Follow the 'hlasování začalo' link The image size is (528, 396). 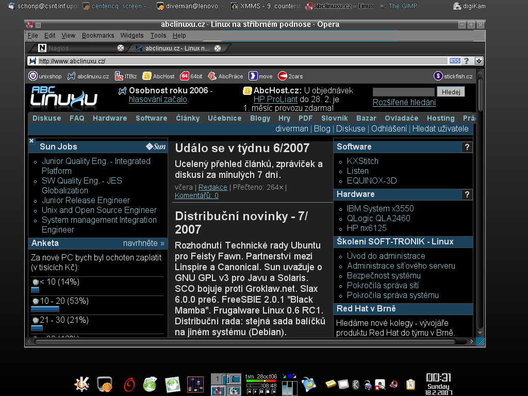[158, 100]
